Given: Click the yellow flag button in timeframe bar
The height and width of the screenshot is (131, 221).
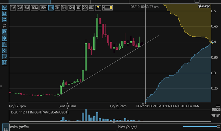Looking at the screenshot, I should tap(98, 8).
